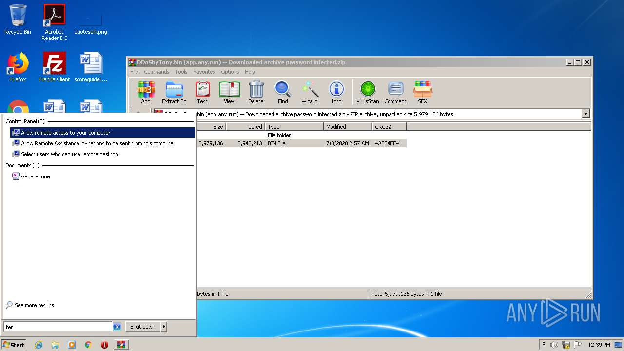This screenshot has width=624, height=351.
Task: Select FileZilla Client desktop shortcut
Action: [54, 67]
